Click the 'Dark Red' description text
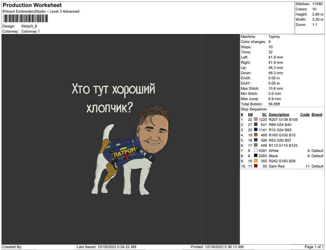 tap(277, 166)
